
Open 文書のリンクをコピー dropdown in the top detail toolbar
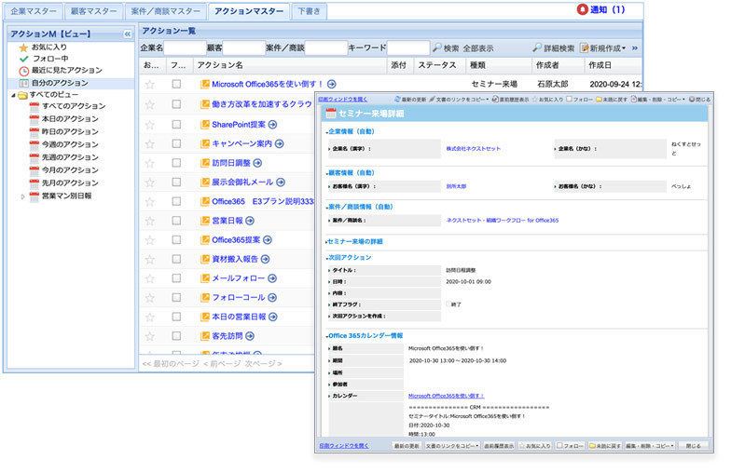(459, 99)
